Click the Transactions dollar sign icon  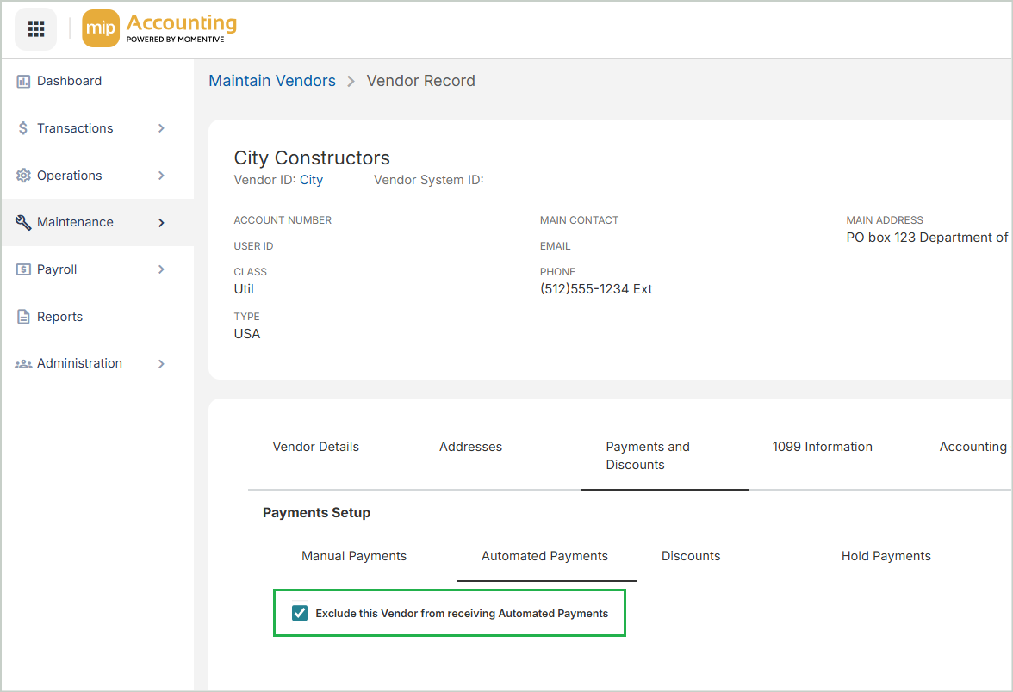coord(23,128)
